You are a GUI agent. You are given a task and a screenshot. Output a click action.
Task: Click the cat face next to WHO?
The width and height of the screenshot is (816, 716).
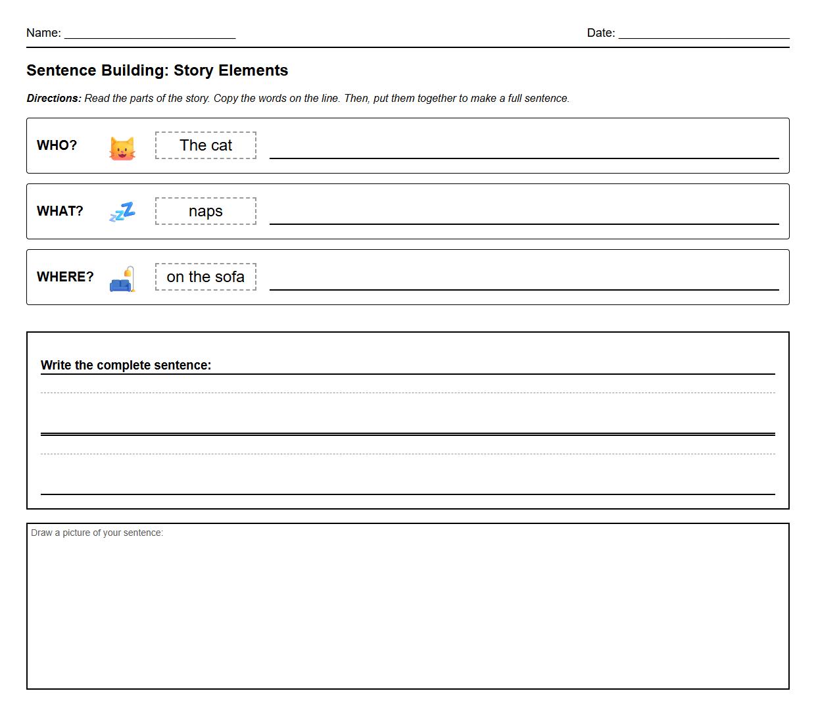122,147
